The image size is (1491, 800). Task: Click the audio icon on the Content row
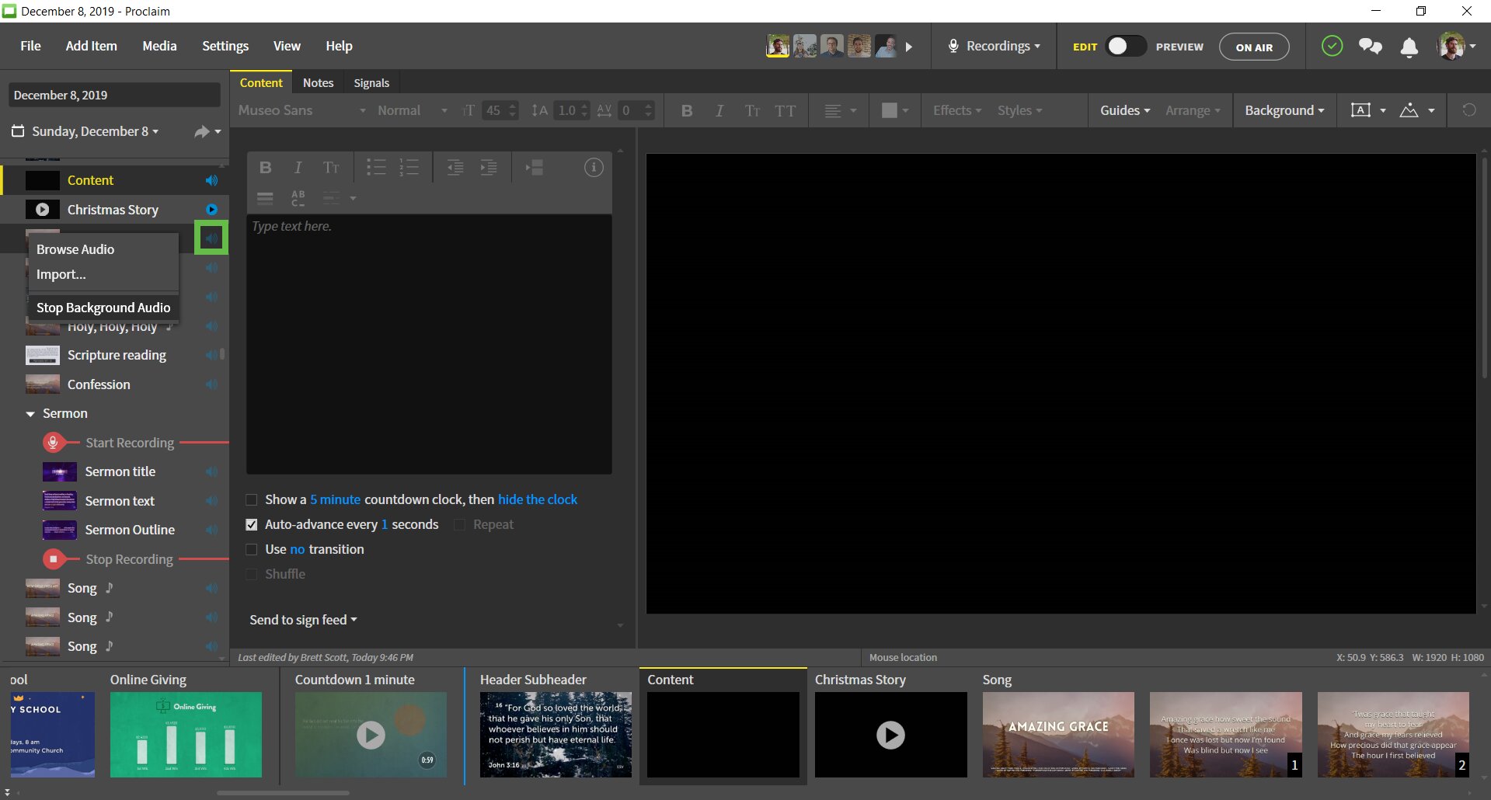click(x=211, y=180)
